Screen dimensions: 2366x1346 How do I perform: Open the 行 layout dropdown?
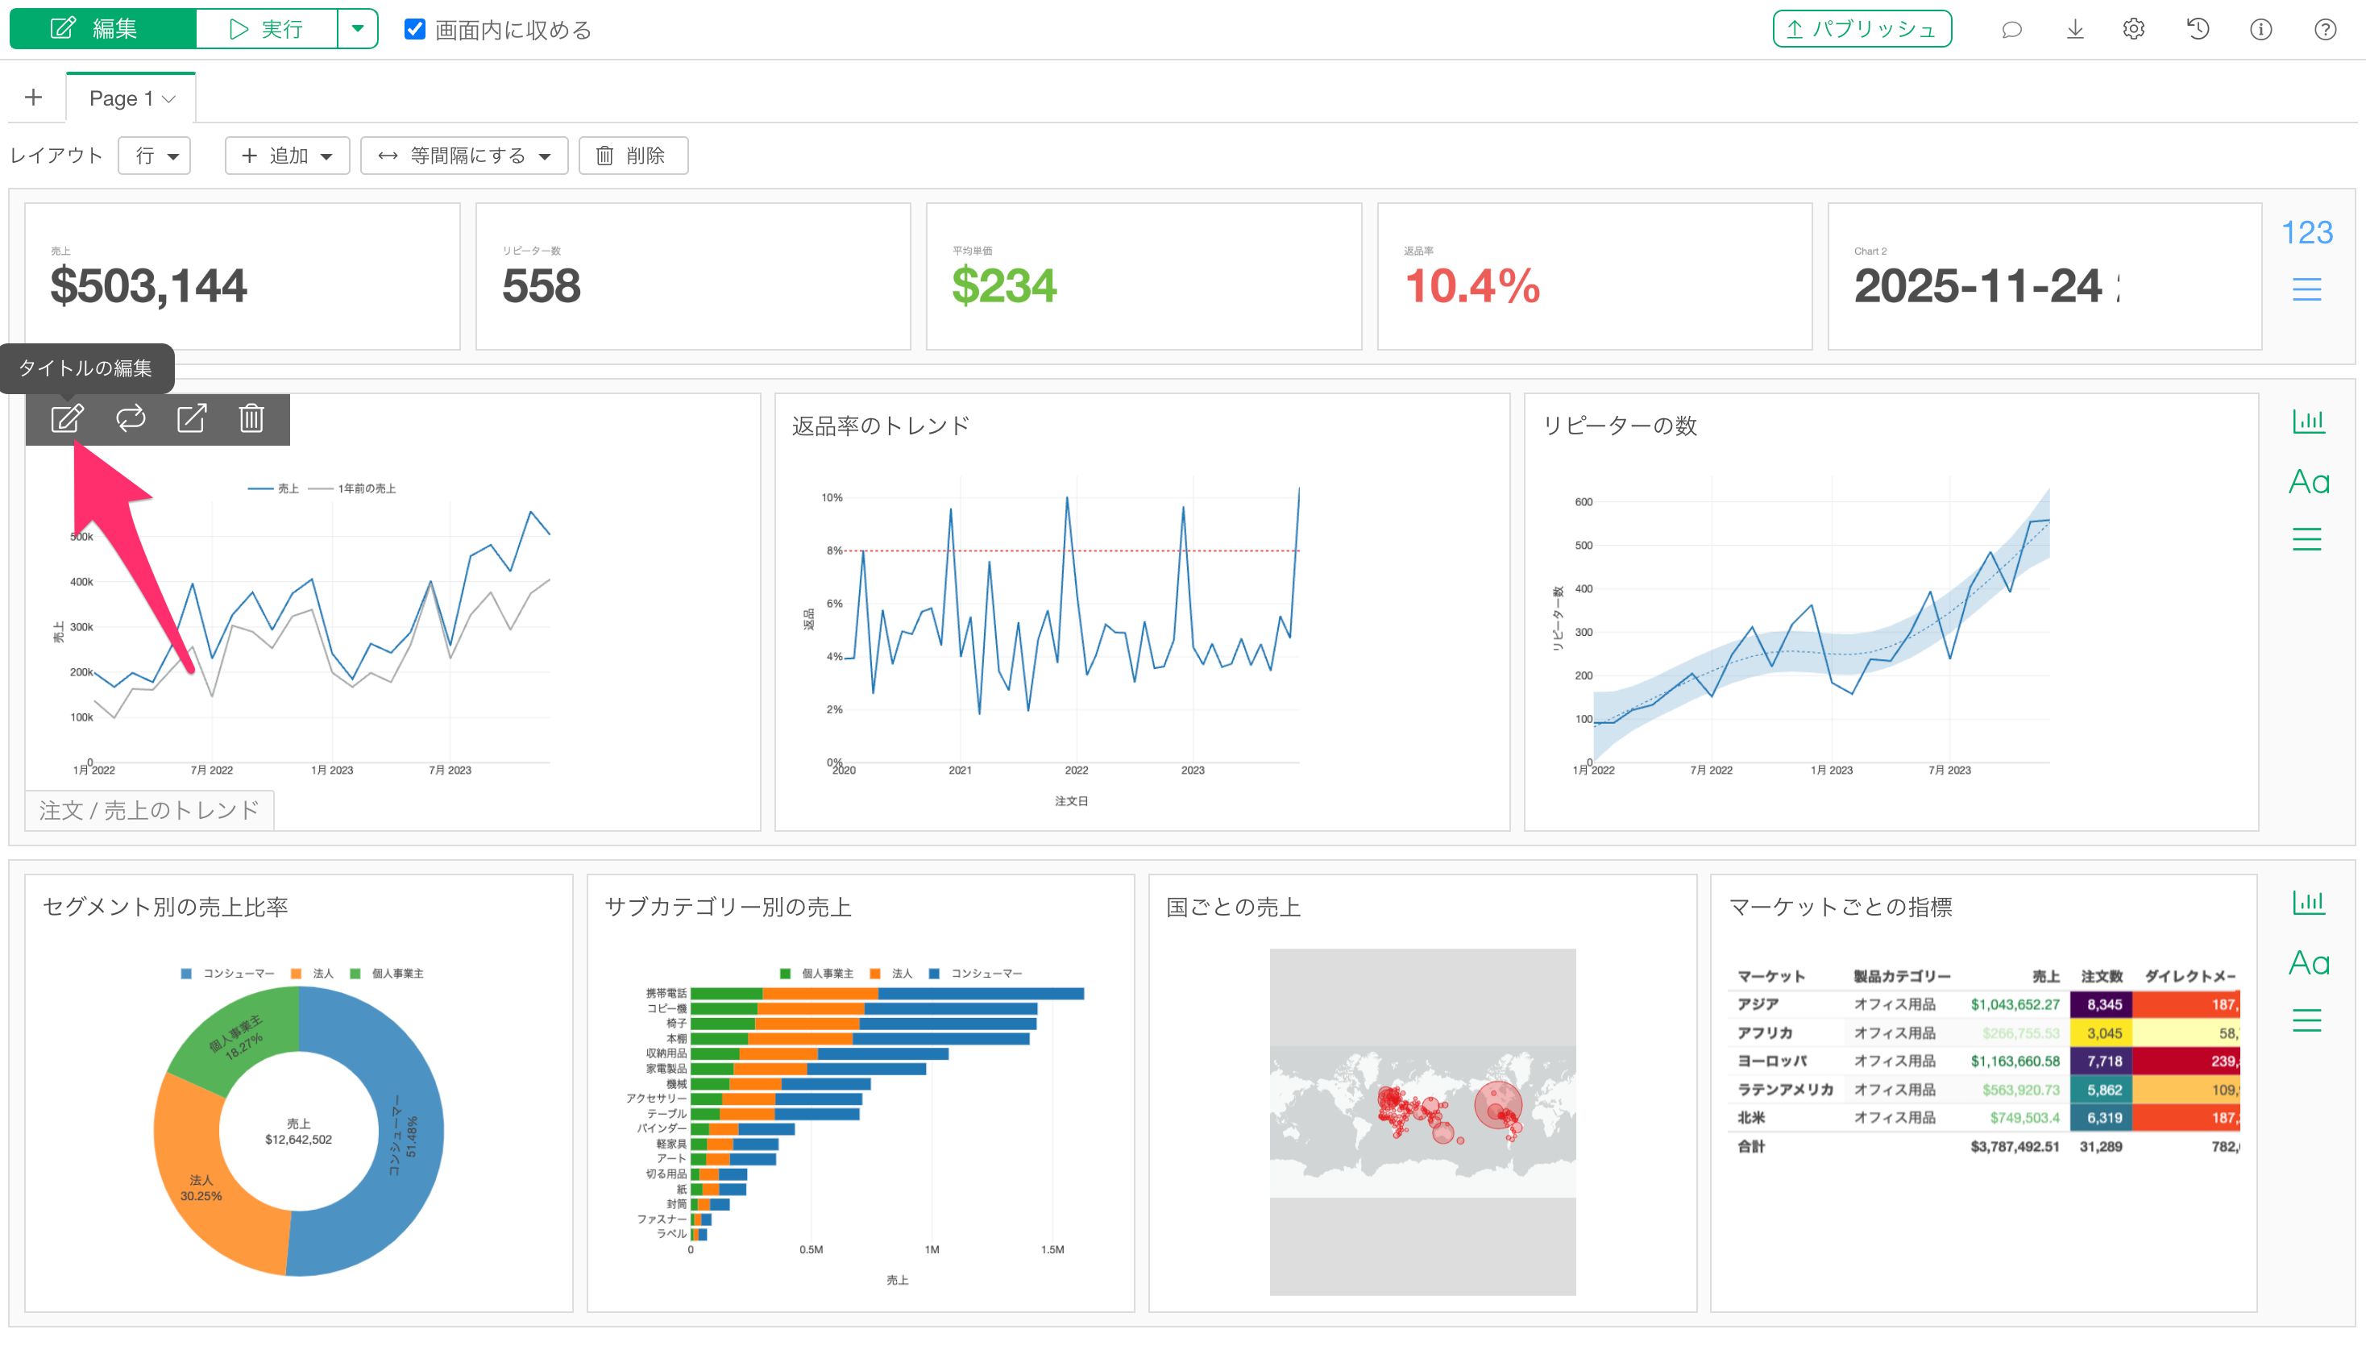pyautogui.click(x=156, y=156)
